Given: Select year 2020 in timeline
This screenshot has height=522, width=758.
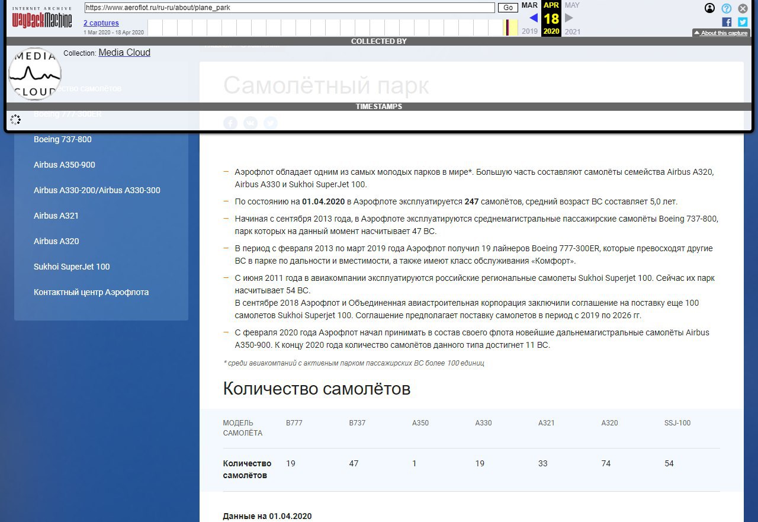Looking at the screenshot, I should point(551,31).
